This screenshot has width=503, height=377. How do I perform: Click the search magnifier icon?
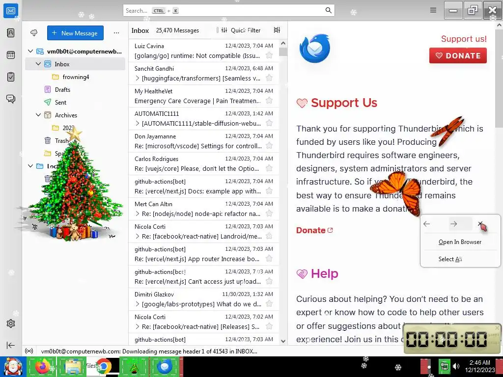tap(328, 10)
